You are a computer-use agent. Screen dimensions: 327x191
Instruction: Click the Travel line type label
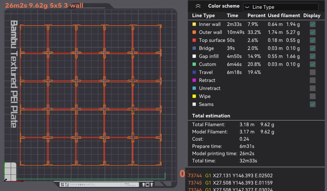point(206,72)
